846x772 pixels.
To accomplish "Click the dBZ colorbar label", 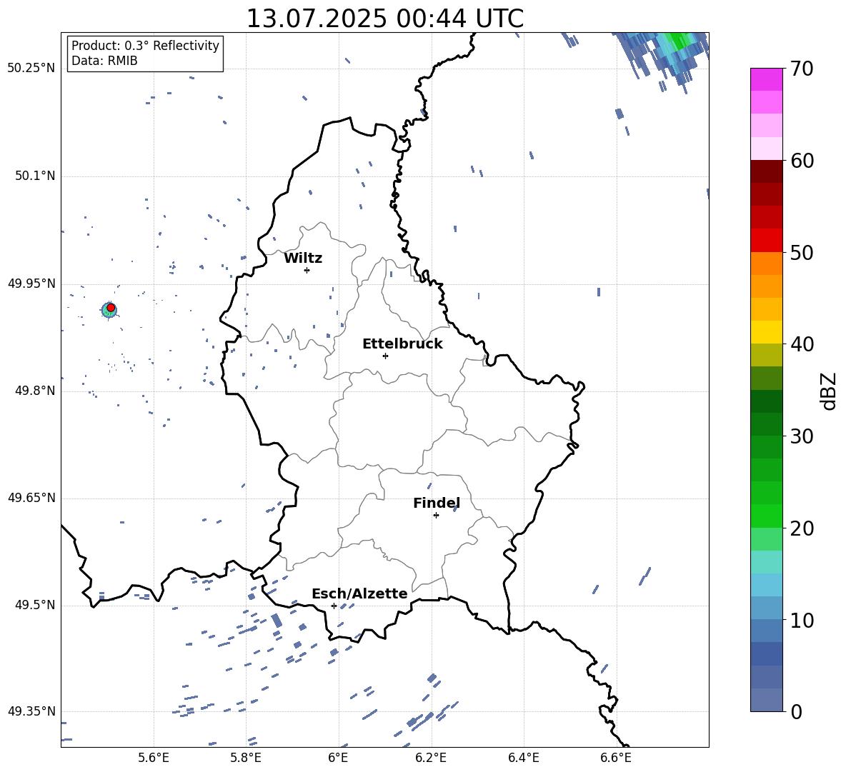I will 827,391.
